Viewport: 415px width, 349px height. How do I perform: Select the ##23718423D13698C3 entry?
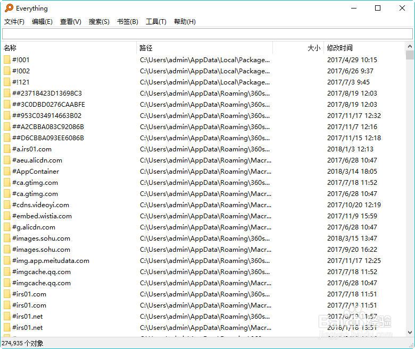47,93
